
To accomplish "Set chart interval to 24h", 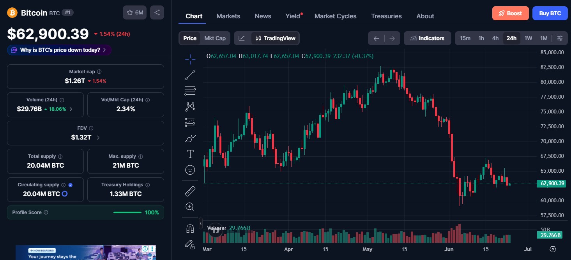I will coord(511,38).
